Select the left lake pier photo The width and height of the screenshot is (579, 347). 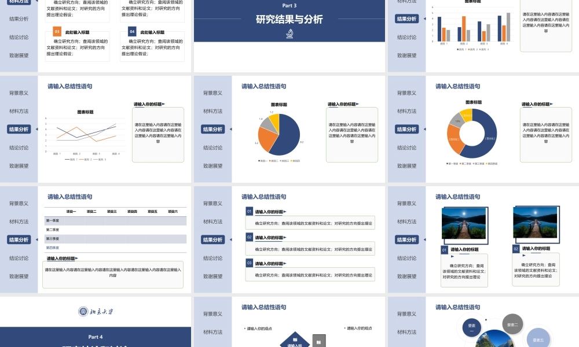click(x=464, y=224)
